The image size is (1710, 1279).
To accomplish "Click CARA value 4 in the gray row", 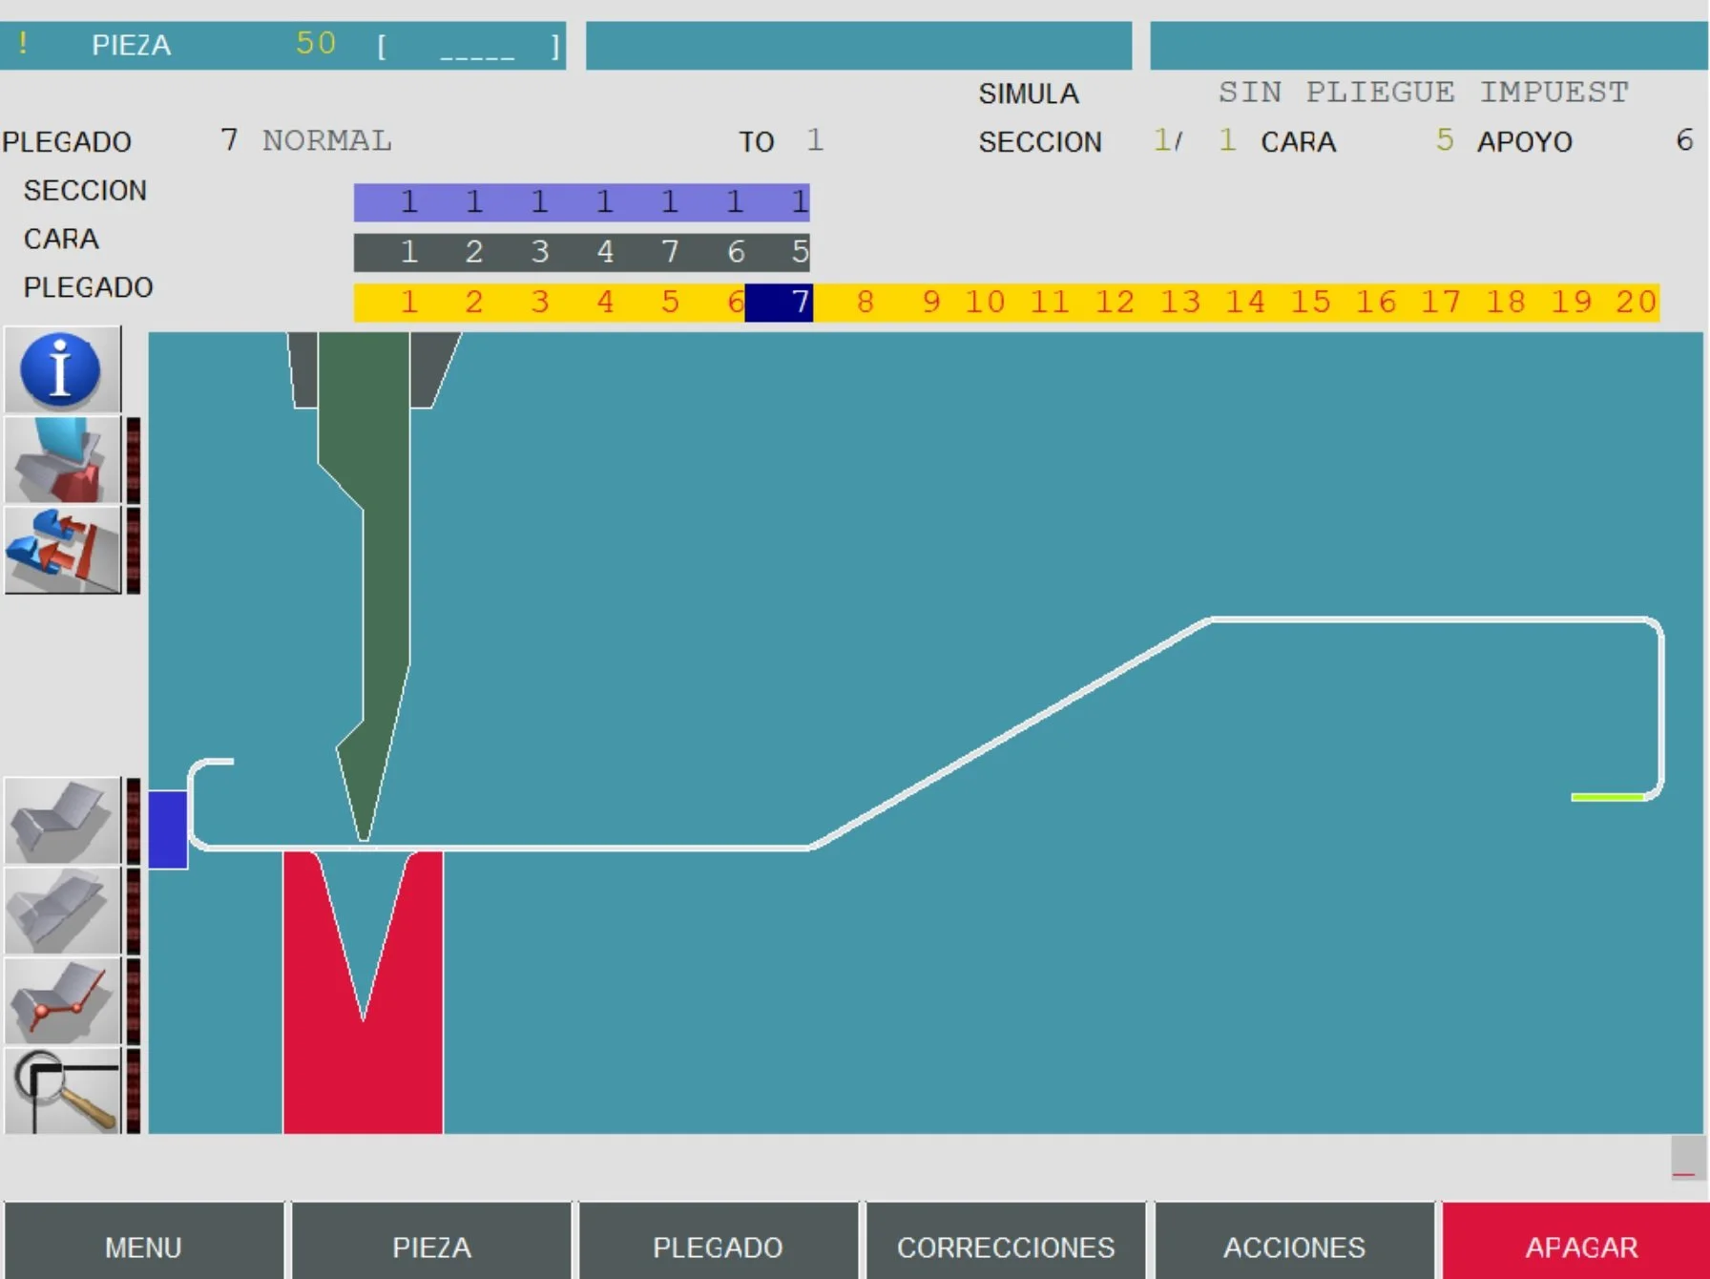I will point(604,252).
